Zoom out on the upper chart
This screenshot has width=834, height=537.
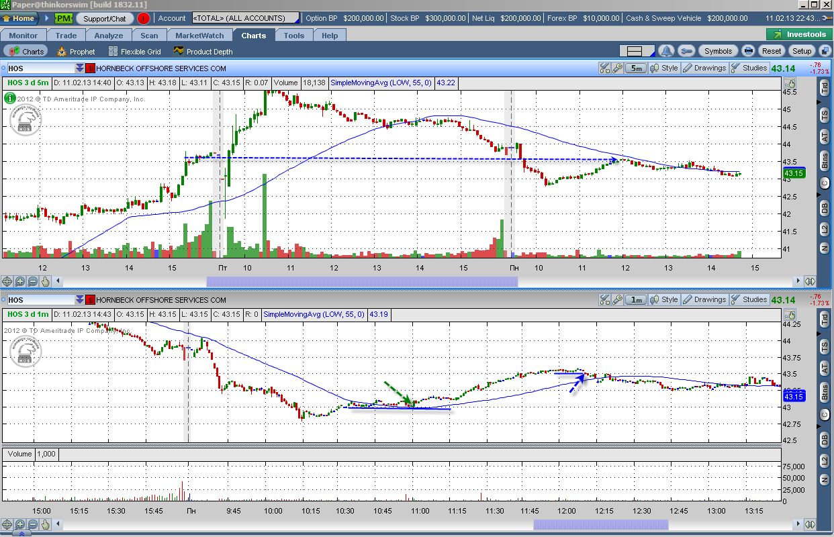32,281
